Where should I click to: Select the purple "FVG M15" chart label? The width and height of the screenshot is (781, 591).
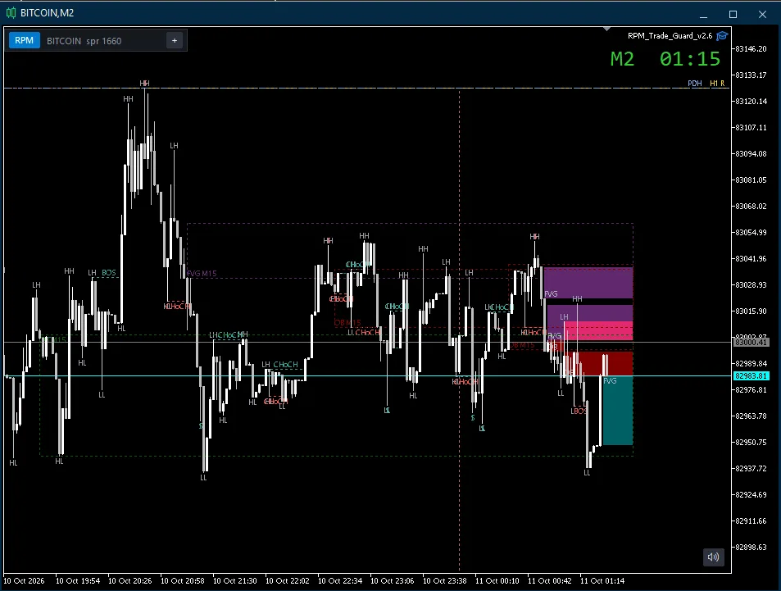(x=202, y=274)
